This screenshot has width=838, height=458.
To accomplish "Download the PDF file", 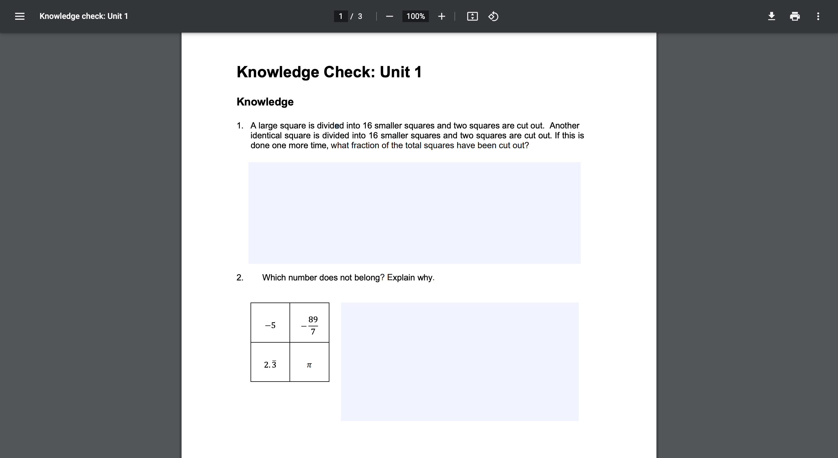I will pyautogui.click(x=771, y=16).
